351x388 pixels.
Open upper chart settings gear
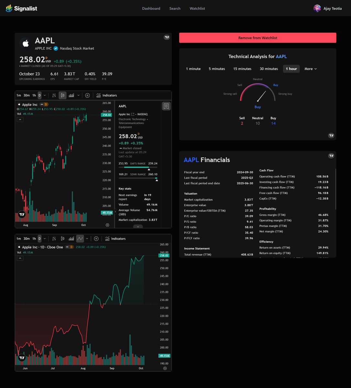pyautogui.click(x=107, y=225)
